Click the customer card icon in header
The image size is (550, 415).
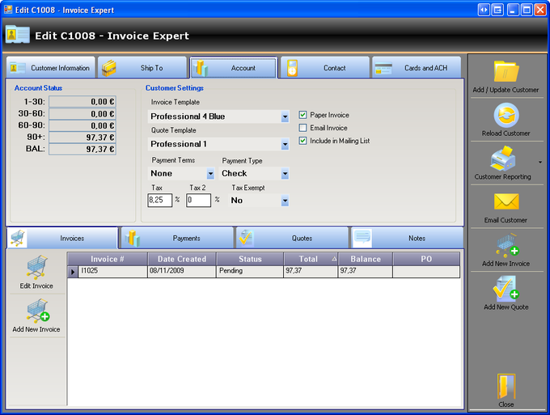click(x=18, y=34)
